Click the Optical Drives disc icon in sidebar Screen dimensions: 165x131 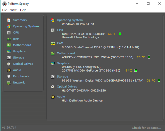click(x=9, y=64)
